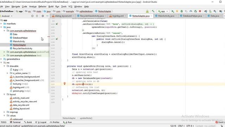Expand the androidTest package node
225x127 pixels.
(x=4, y=52)
